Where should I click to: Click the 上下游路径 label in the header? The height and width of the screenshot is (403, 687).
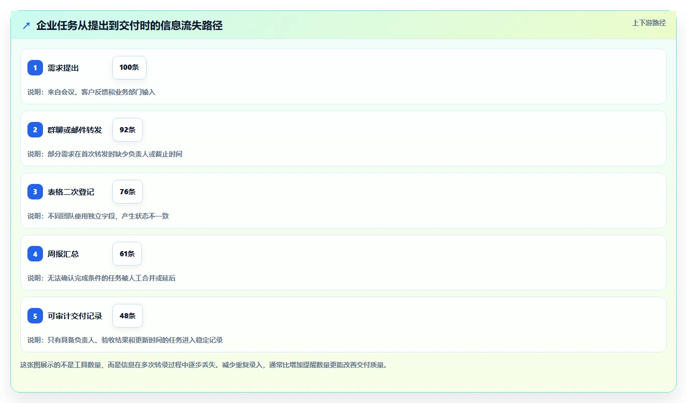pos(649,23)
